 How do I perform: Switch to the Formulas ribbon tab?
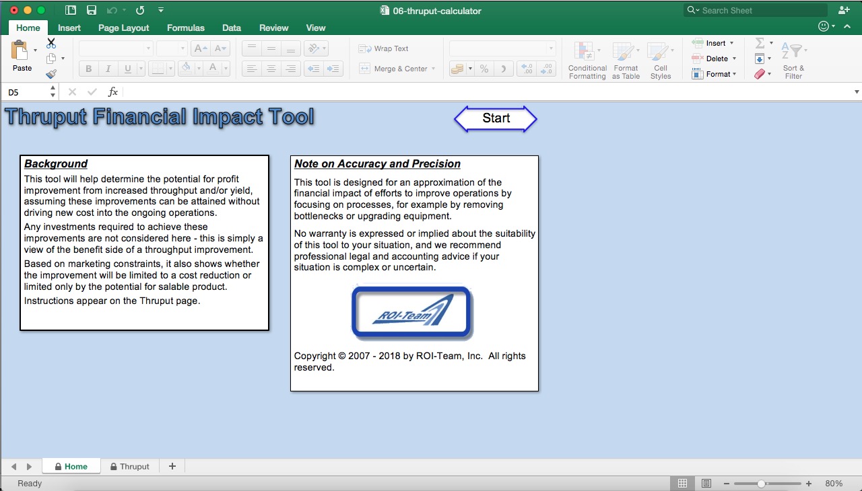[x=185, y=28]
